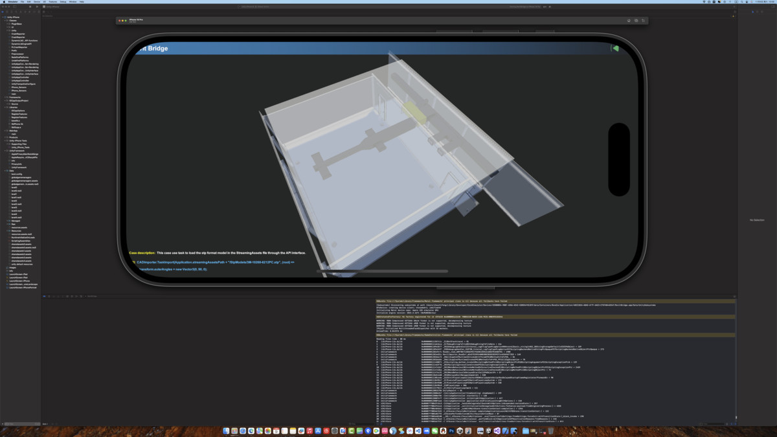Collapse the Data folder
The height and width of the screenshot is (437, 777).
pyautogui.click(x=5, y=171)
